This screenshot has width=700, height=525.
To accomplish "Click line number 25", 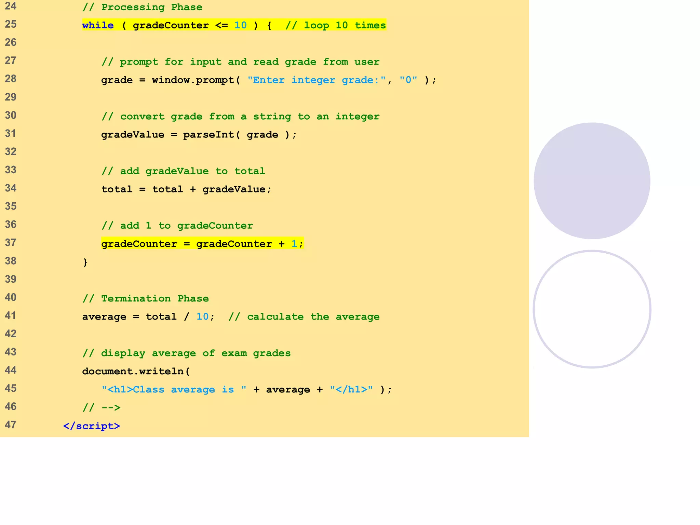I will [x=11, y=24].
